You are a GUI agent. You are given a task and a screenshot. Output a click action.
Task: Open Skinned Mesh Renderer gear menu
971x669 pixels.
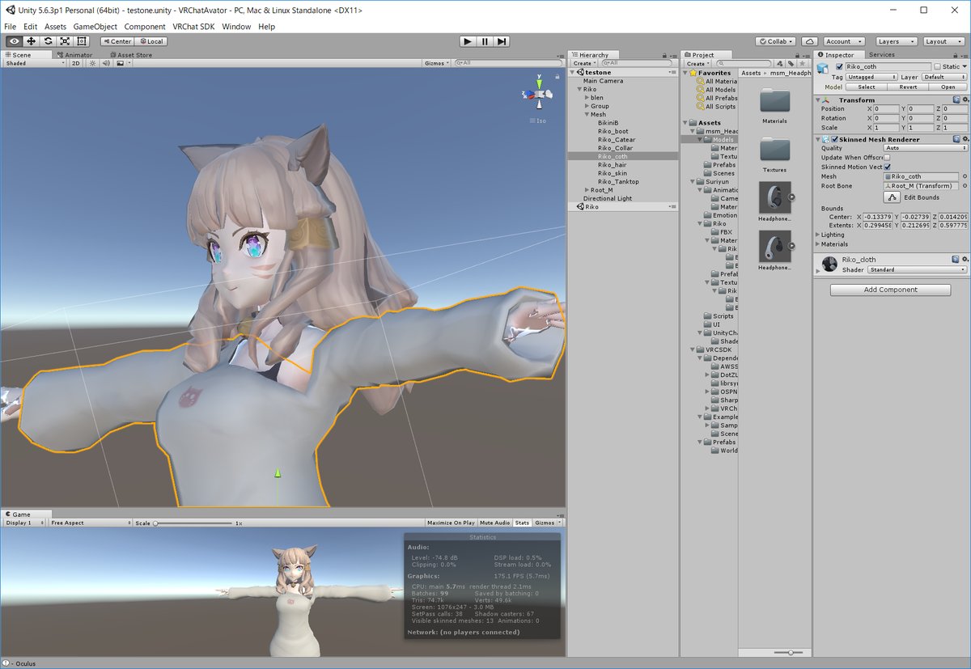(965, 139)
